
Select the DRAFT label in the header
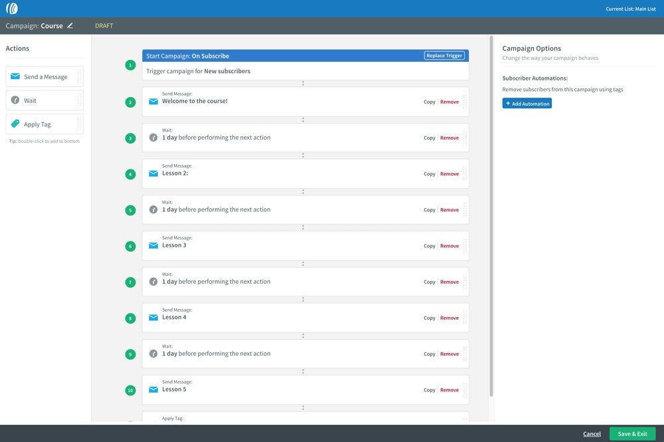[104, 25]
